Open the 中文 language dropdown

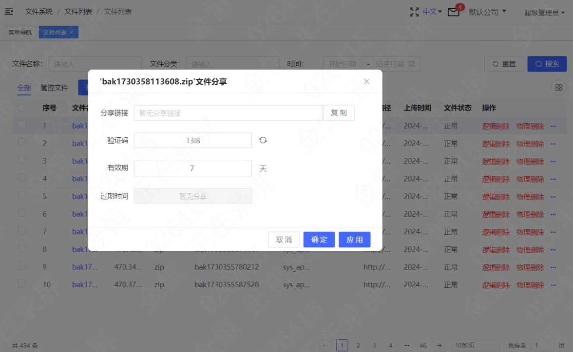coord(432,12)
